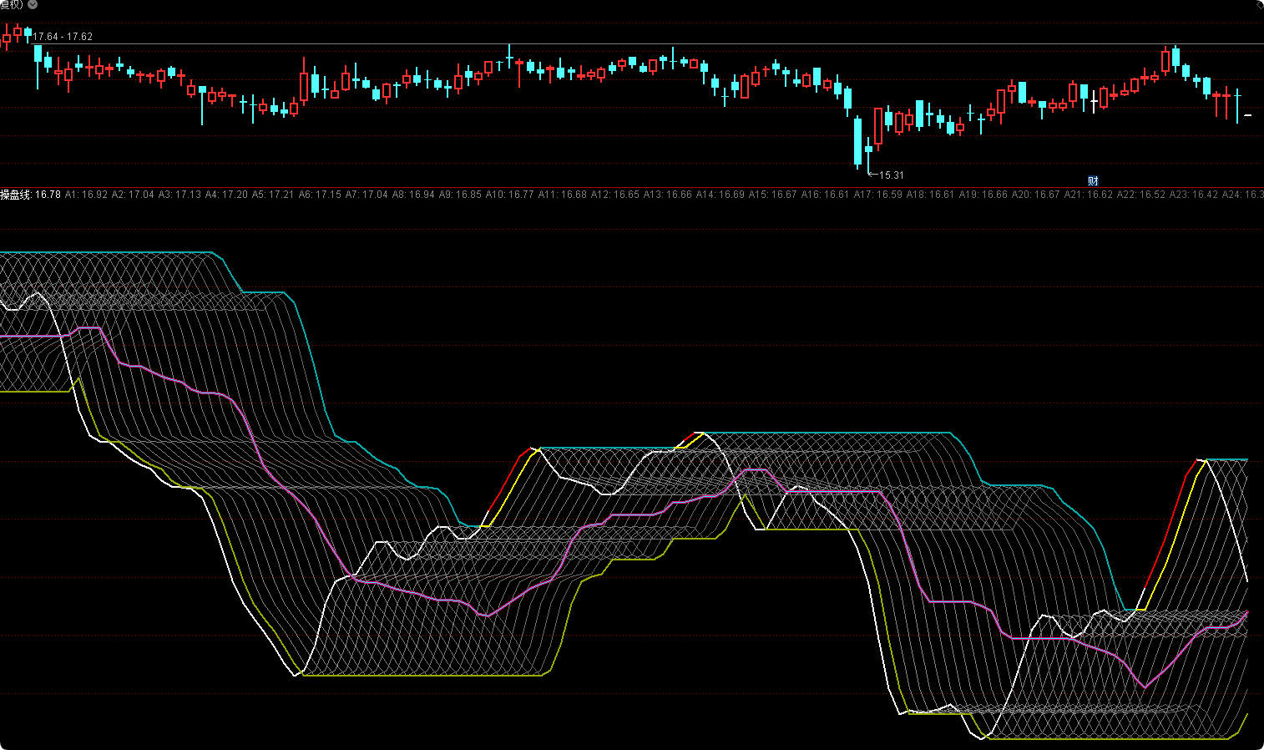Click the A1: 16.92 indicator value
This screenshot has height=750, width=1264.
86,195
